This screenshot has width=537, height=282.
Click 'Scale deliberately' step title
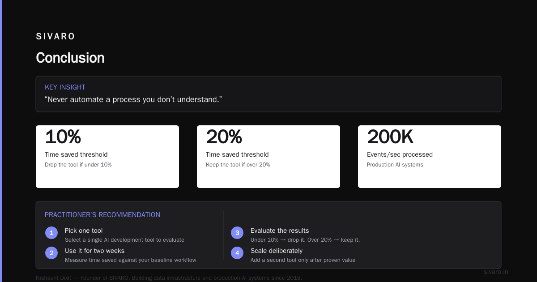click(x=277, y=251)
